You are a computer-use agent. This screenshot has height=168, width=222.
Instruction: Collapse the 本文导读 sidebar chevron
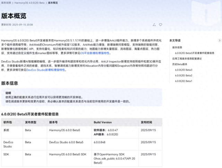coord(220,40)
